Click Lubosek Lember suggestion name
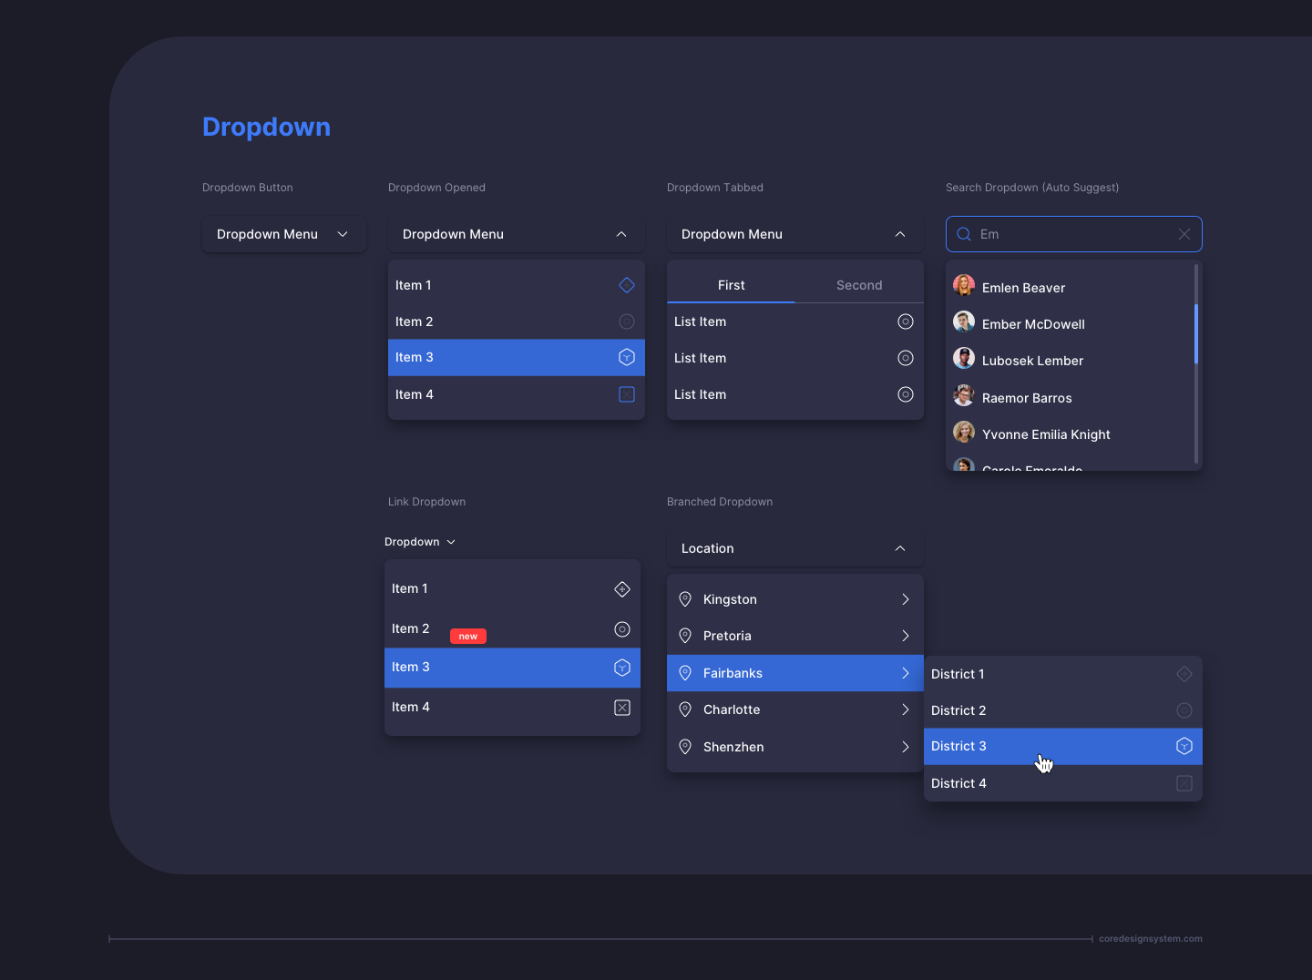 point(1032,361)
